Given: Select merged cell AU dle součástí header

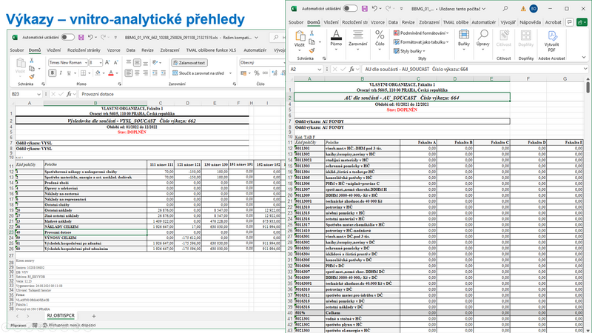Looking at the screenshot, I should pyautogui.click(x=402, y=98).
